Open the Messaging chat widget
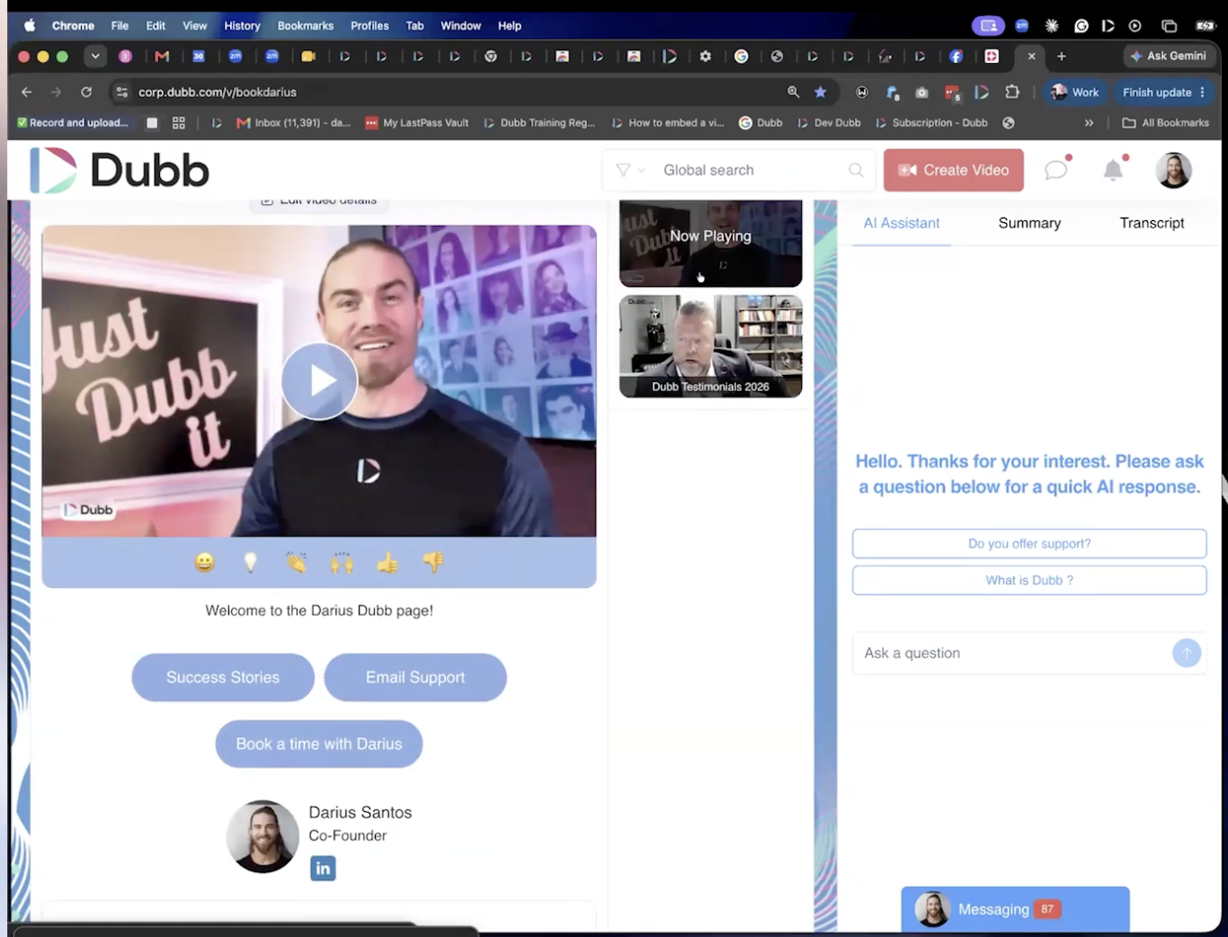The image size is (1228, 937). (1015, 909)
